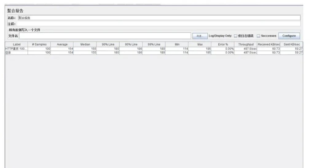The image size is (310, 168).
Task: Select received 60.73 in 总体 row
Action: [x=269, y=53]
